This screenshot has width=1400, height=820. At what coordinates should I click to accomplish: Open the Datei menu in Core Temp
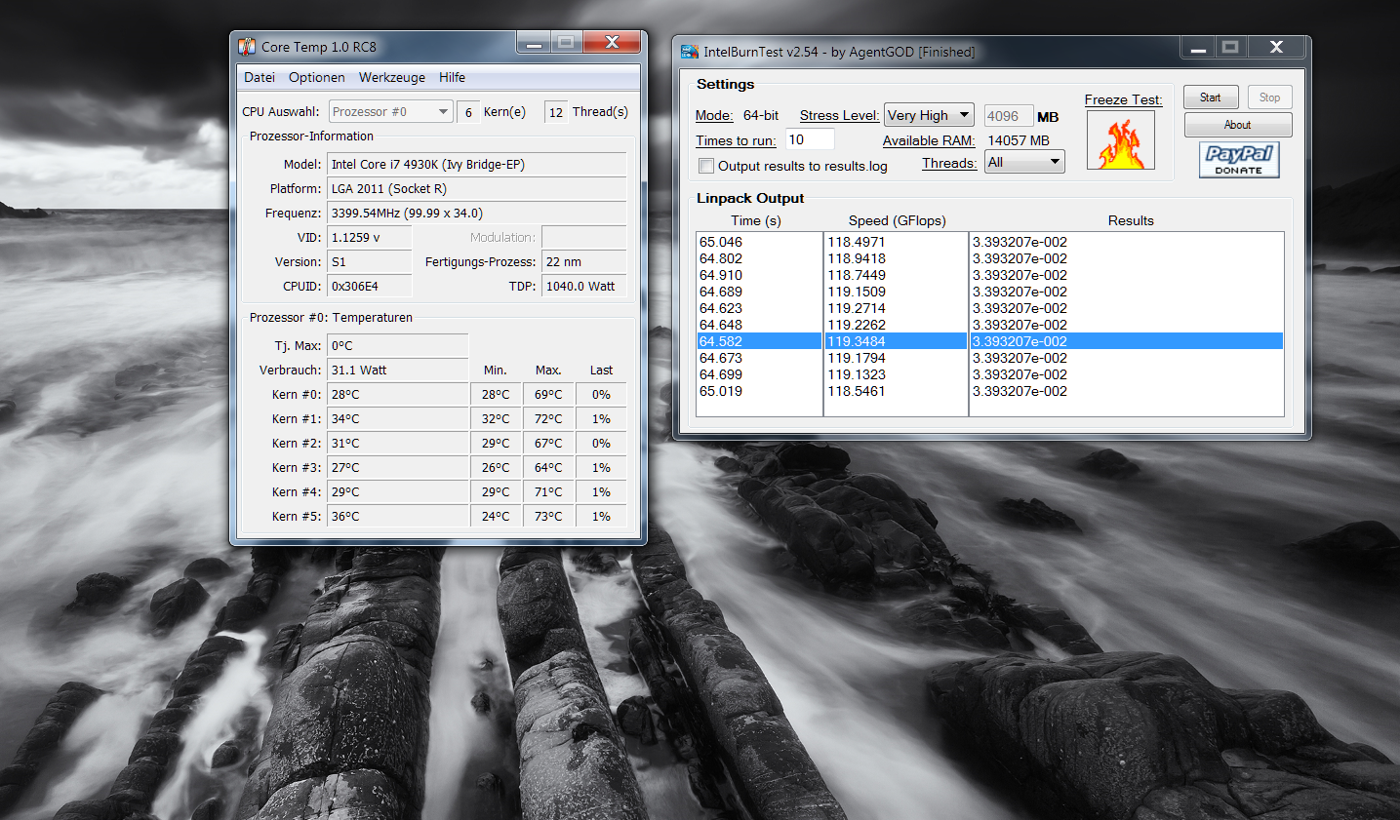coord(260,77)
